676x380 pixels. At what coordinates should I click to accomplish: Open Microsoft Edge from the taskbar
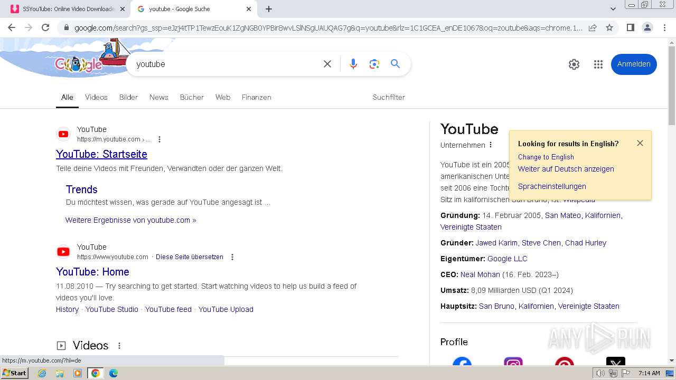(114, 373)
